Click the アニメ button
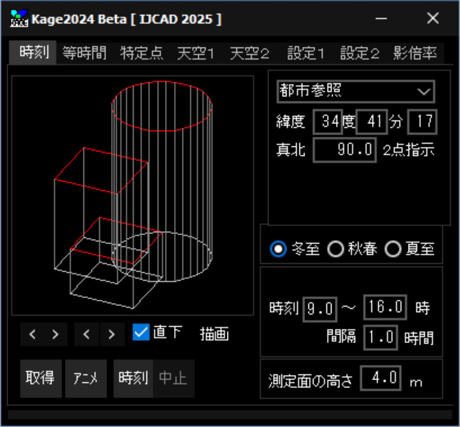 tap(85, 379)
